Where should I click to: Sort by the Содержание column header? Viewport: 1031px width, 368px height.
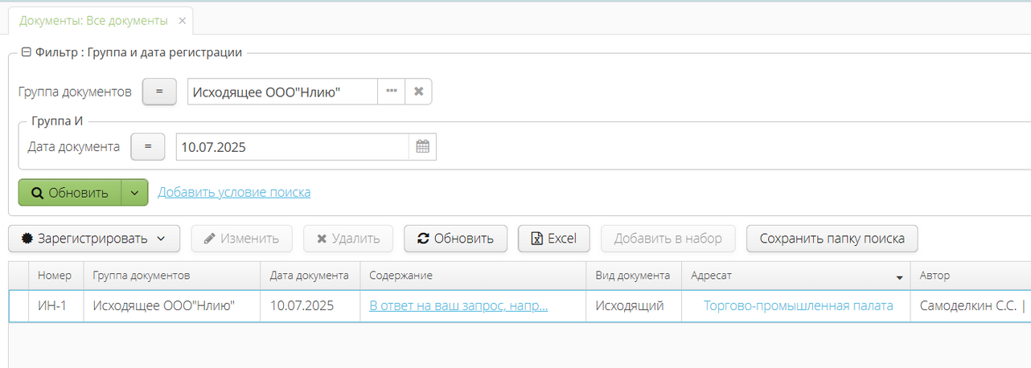pyautogui.click(x=473, y=276)
